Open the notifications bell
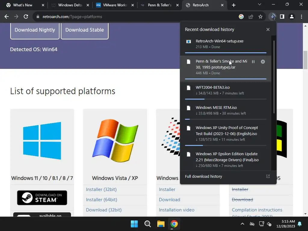 tap(300, 224)
